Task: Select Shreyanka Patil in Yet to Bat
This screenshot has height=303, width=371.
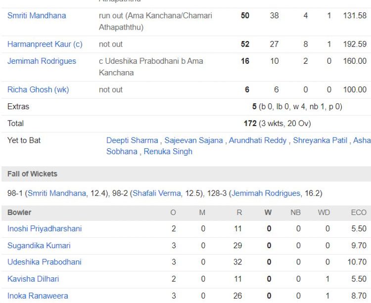Action: pos(320,140)
